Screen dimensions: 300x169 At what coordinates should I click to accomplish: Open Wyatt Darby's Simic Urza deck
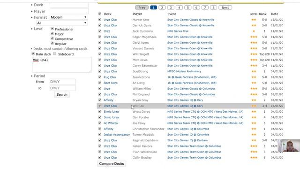point(111,112)
